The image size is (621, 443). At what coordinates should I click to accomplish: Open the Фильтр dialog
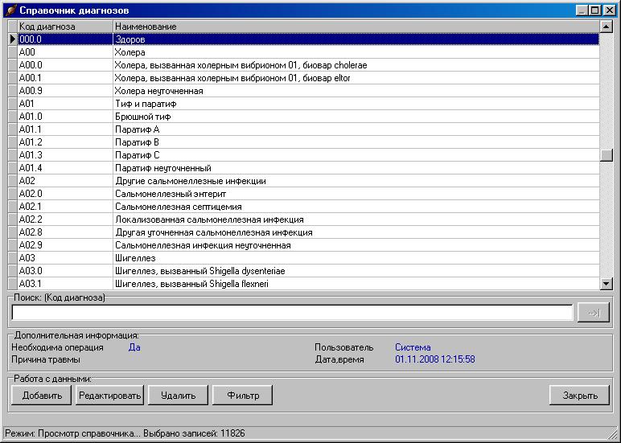pos(242,395)
